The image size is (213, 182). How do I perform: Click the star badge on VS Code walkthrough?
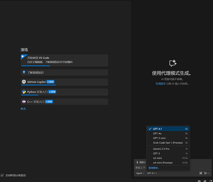(x=23, y=56)
